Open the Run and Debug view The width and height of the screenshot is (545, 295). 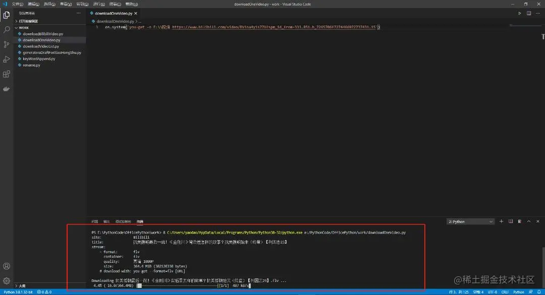pos(7,59)
